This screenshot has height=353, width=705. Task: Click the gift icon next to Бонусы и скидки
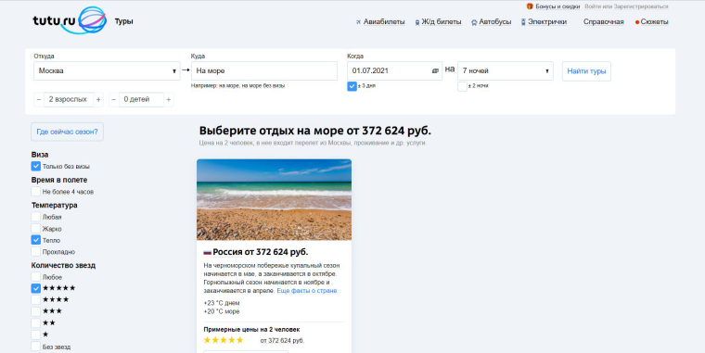click(530, 6)
